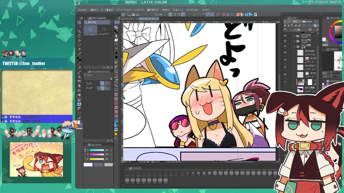The width and height of the screenshot is (344, 193).
Task: Click the ズームイン sub tool button
Action: tap(90, 30)
